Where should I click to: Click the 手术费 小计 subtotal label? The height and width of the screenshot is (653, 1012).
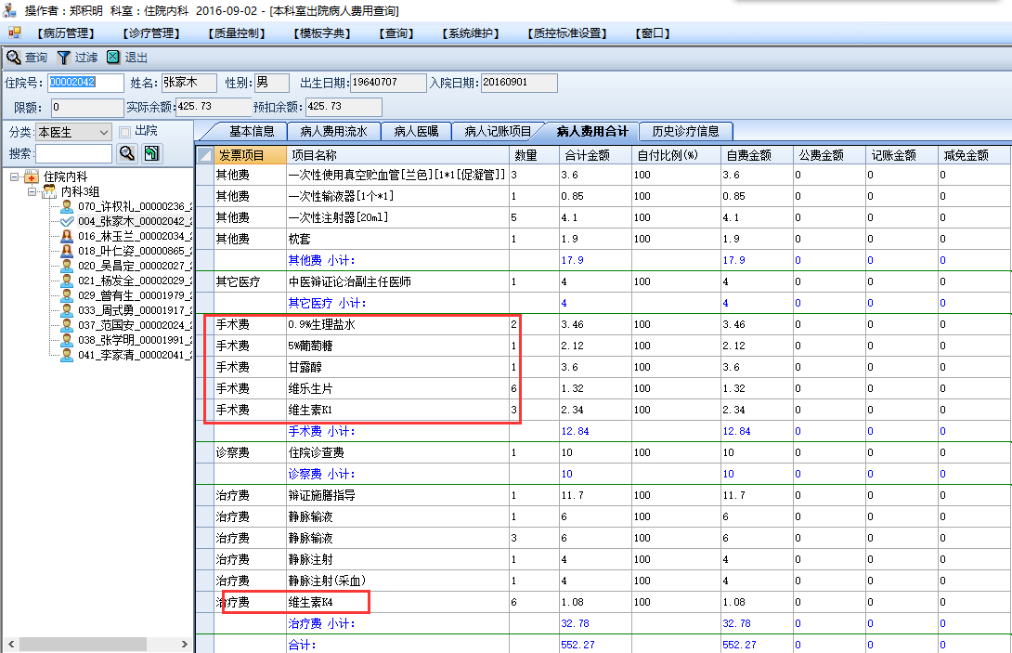(321, 431)
